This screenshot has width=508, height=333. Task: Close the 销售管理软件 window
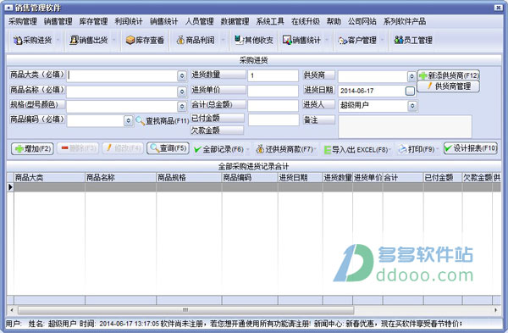click(x=499, y=8)
